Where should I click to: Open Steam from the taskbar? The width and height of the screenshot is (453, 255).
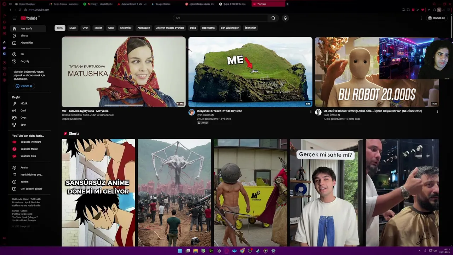pyautogui.click(x=258, y=251)
